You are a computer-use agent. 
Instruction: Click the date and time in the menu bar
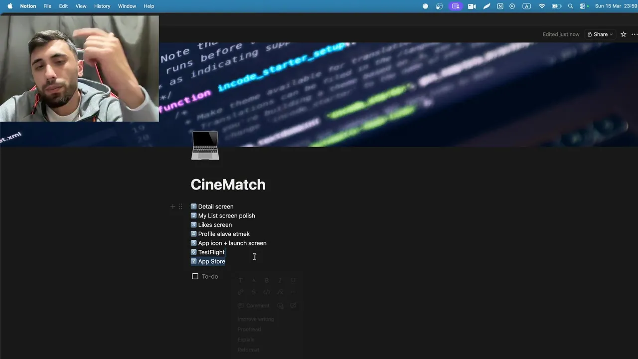click(x=616, y=6)
